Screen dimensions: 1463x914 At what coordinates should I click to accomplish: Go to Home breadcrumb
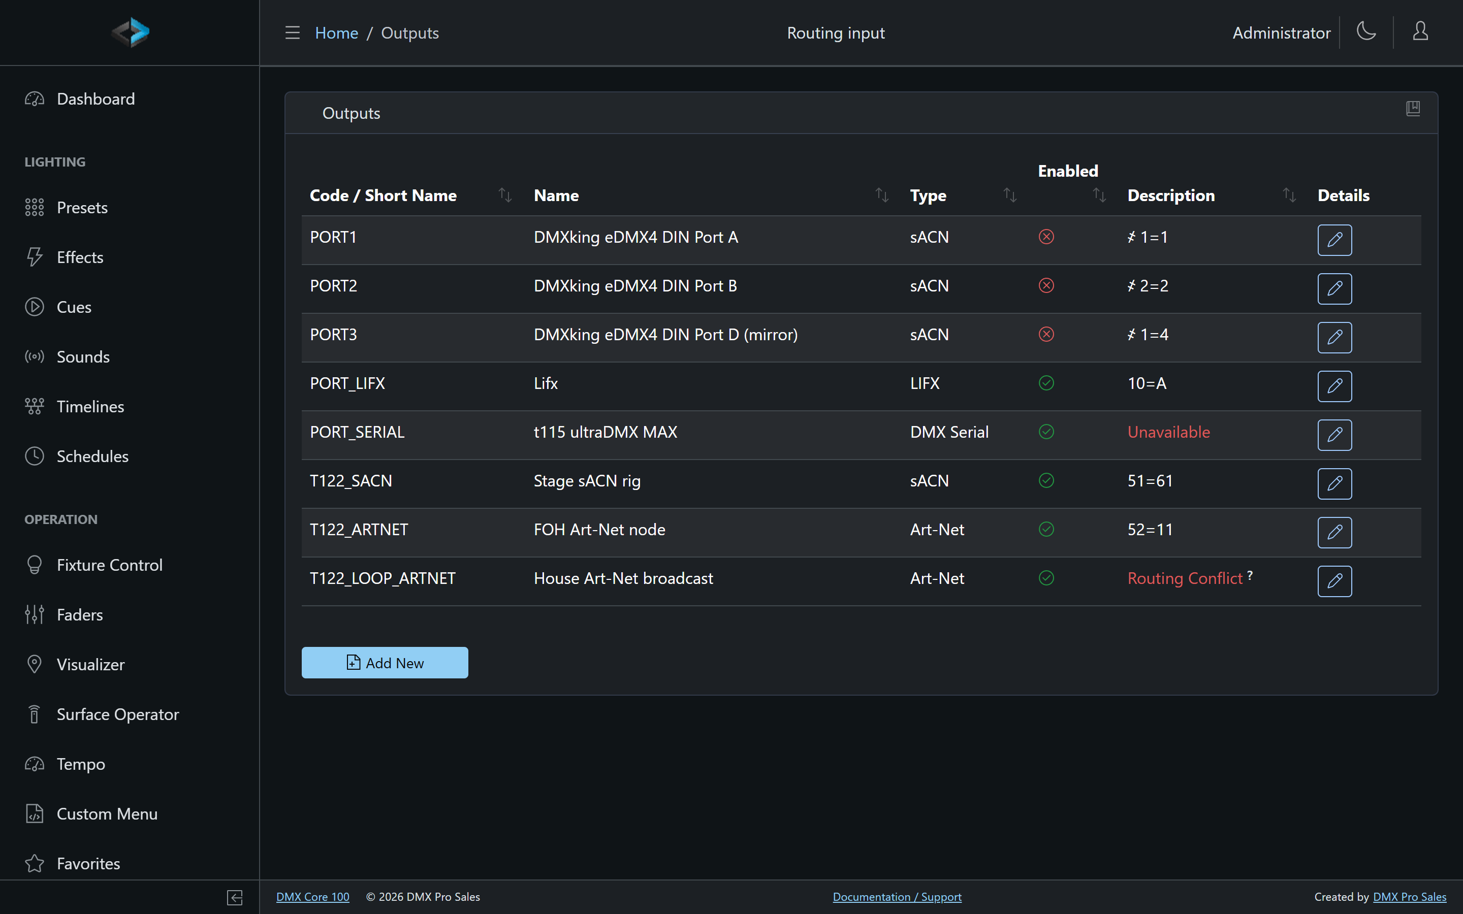coord(336,32)
